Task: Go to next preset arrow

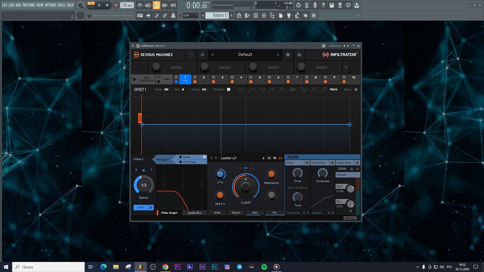Action: pos(278,54)
